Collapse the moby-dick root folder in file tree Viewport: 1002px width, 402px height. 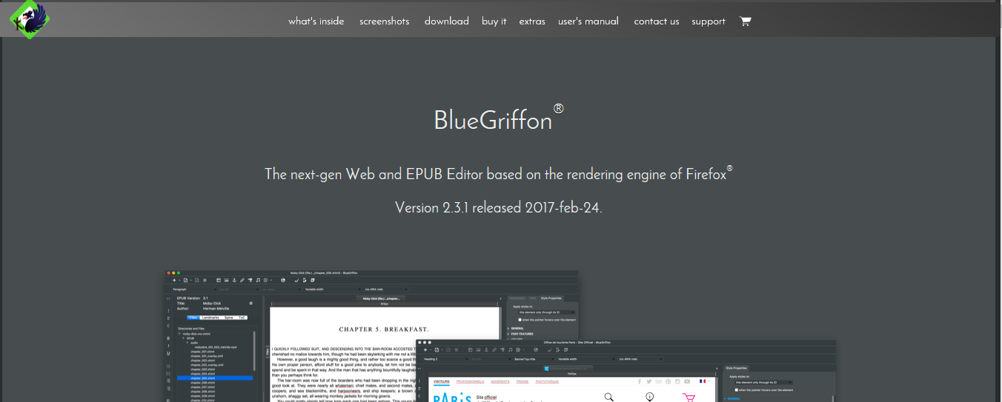click(180, 334)
